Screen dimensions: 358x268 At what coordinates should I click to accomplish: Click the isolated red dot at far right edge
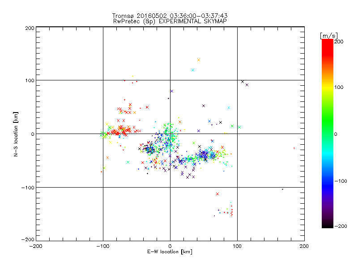294,148
